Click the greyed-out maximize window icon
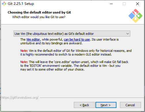Viewport: 145px width, 112px height. point(124,4)
